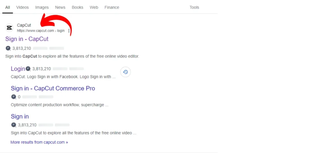
Task: Click chat icon under bottom Sign in link
Action: [13, 125]
